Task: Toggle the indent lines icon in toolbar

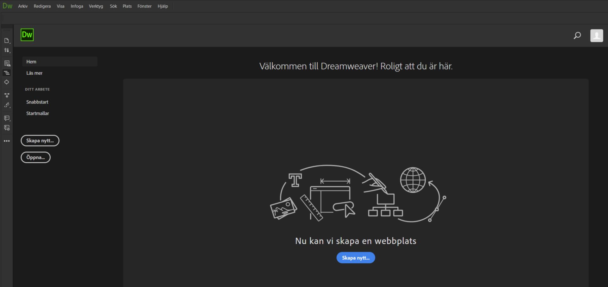Action: point(7,73)
